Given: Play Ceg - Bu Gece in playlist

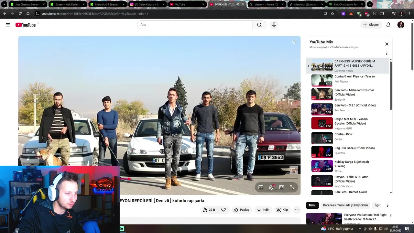Looking at the screenshot, I should click(348, 152).
